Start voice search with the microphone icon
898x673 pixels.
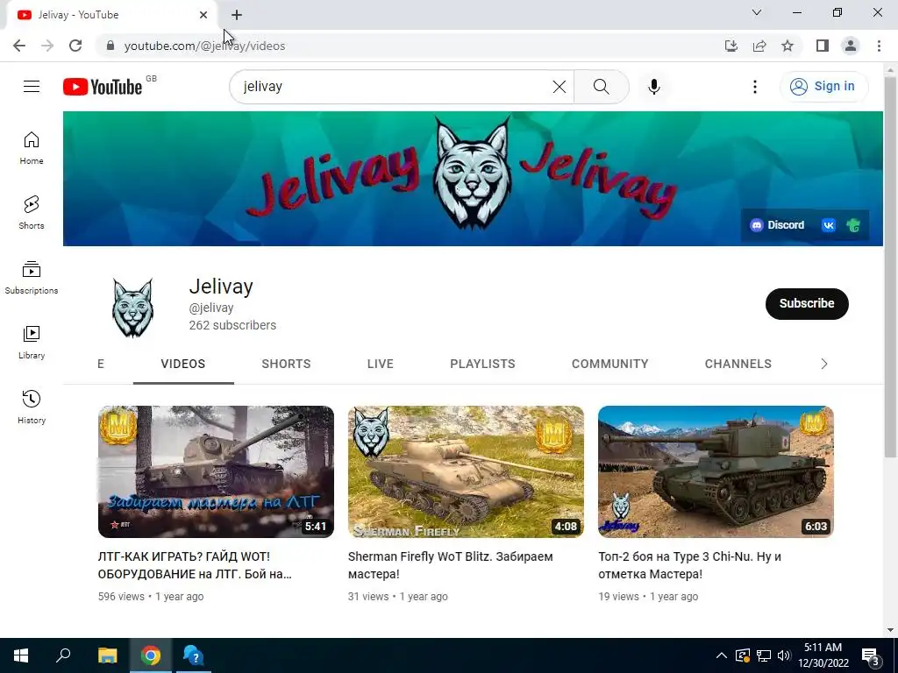click(x=653, y=87)
